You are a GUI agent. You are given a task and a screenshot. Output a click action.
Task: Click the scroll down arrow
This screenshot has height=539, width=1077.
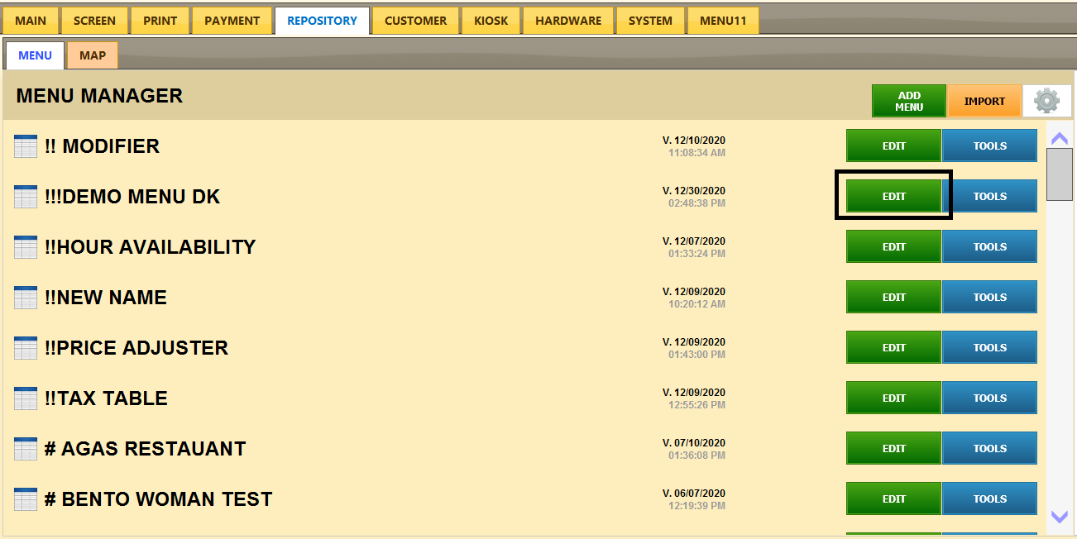pos(1059,517)
